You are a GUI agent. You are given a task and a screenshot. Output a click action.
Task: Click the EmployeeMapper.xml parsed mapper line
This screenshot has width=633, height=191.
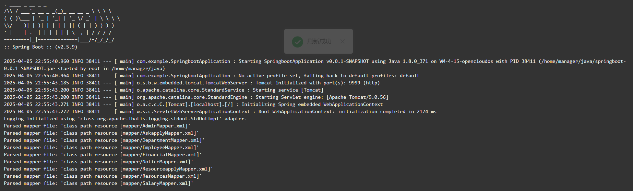[101, 147]
